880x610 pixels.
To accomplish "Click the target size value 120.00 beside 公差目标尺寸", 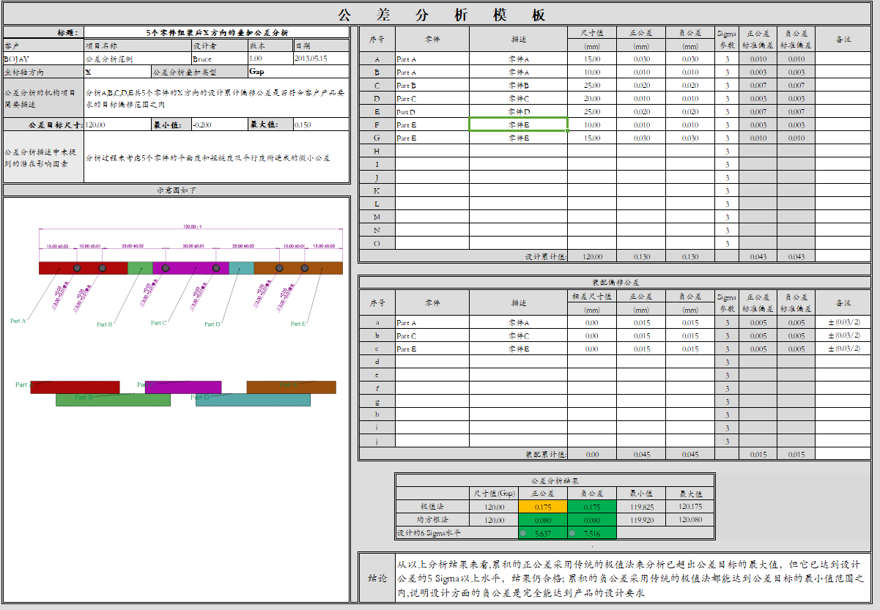I will (117, 125).
